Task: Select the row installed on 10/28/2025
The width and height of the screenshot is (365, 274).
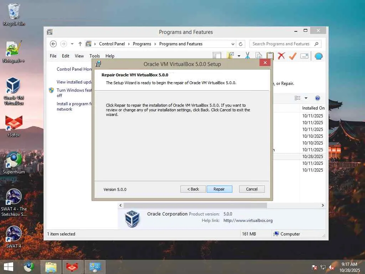Action: click(299, 156)
